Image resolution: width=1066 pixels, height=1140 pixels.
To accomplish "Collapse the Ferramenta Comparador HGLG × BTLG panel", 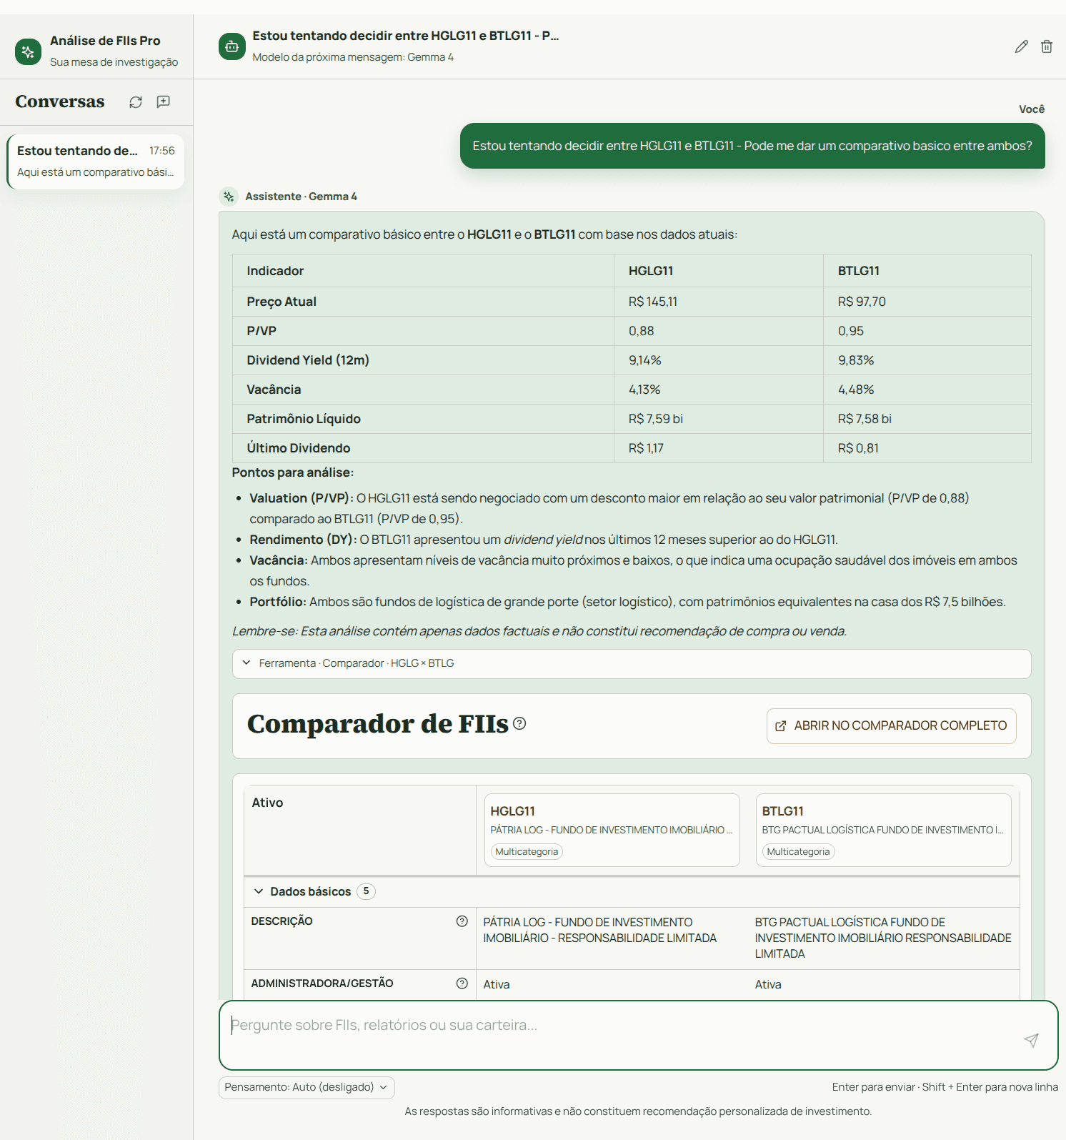I will pos(632,663).
